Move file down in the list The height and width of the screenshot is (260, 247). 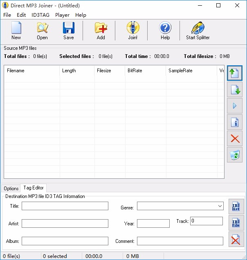pos(235,89)
